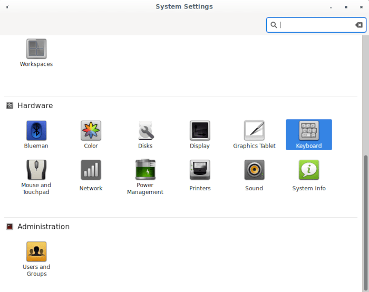
Task: Click the "Administration" section heading text
Action: [44, 227]
